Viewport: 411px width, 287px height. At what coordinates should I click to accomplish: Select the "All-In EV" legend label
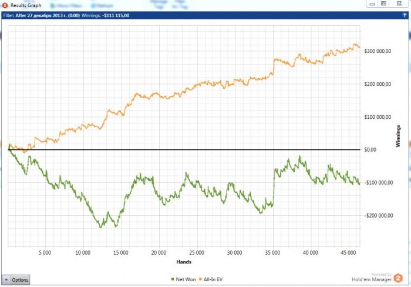click(x=213, y=279)
